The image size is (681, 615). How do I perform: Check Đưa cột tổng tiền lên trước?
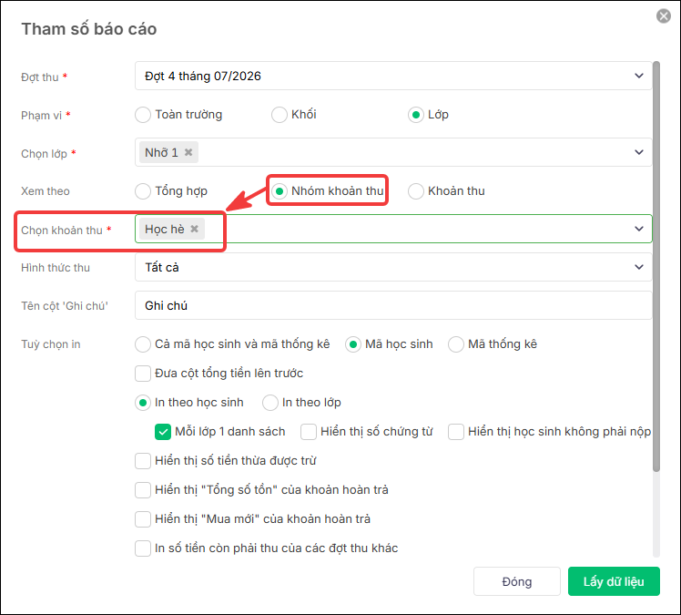[x=143, y=374]
